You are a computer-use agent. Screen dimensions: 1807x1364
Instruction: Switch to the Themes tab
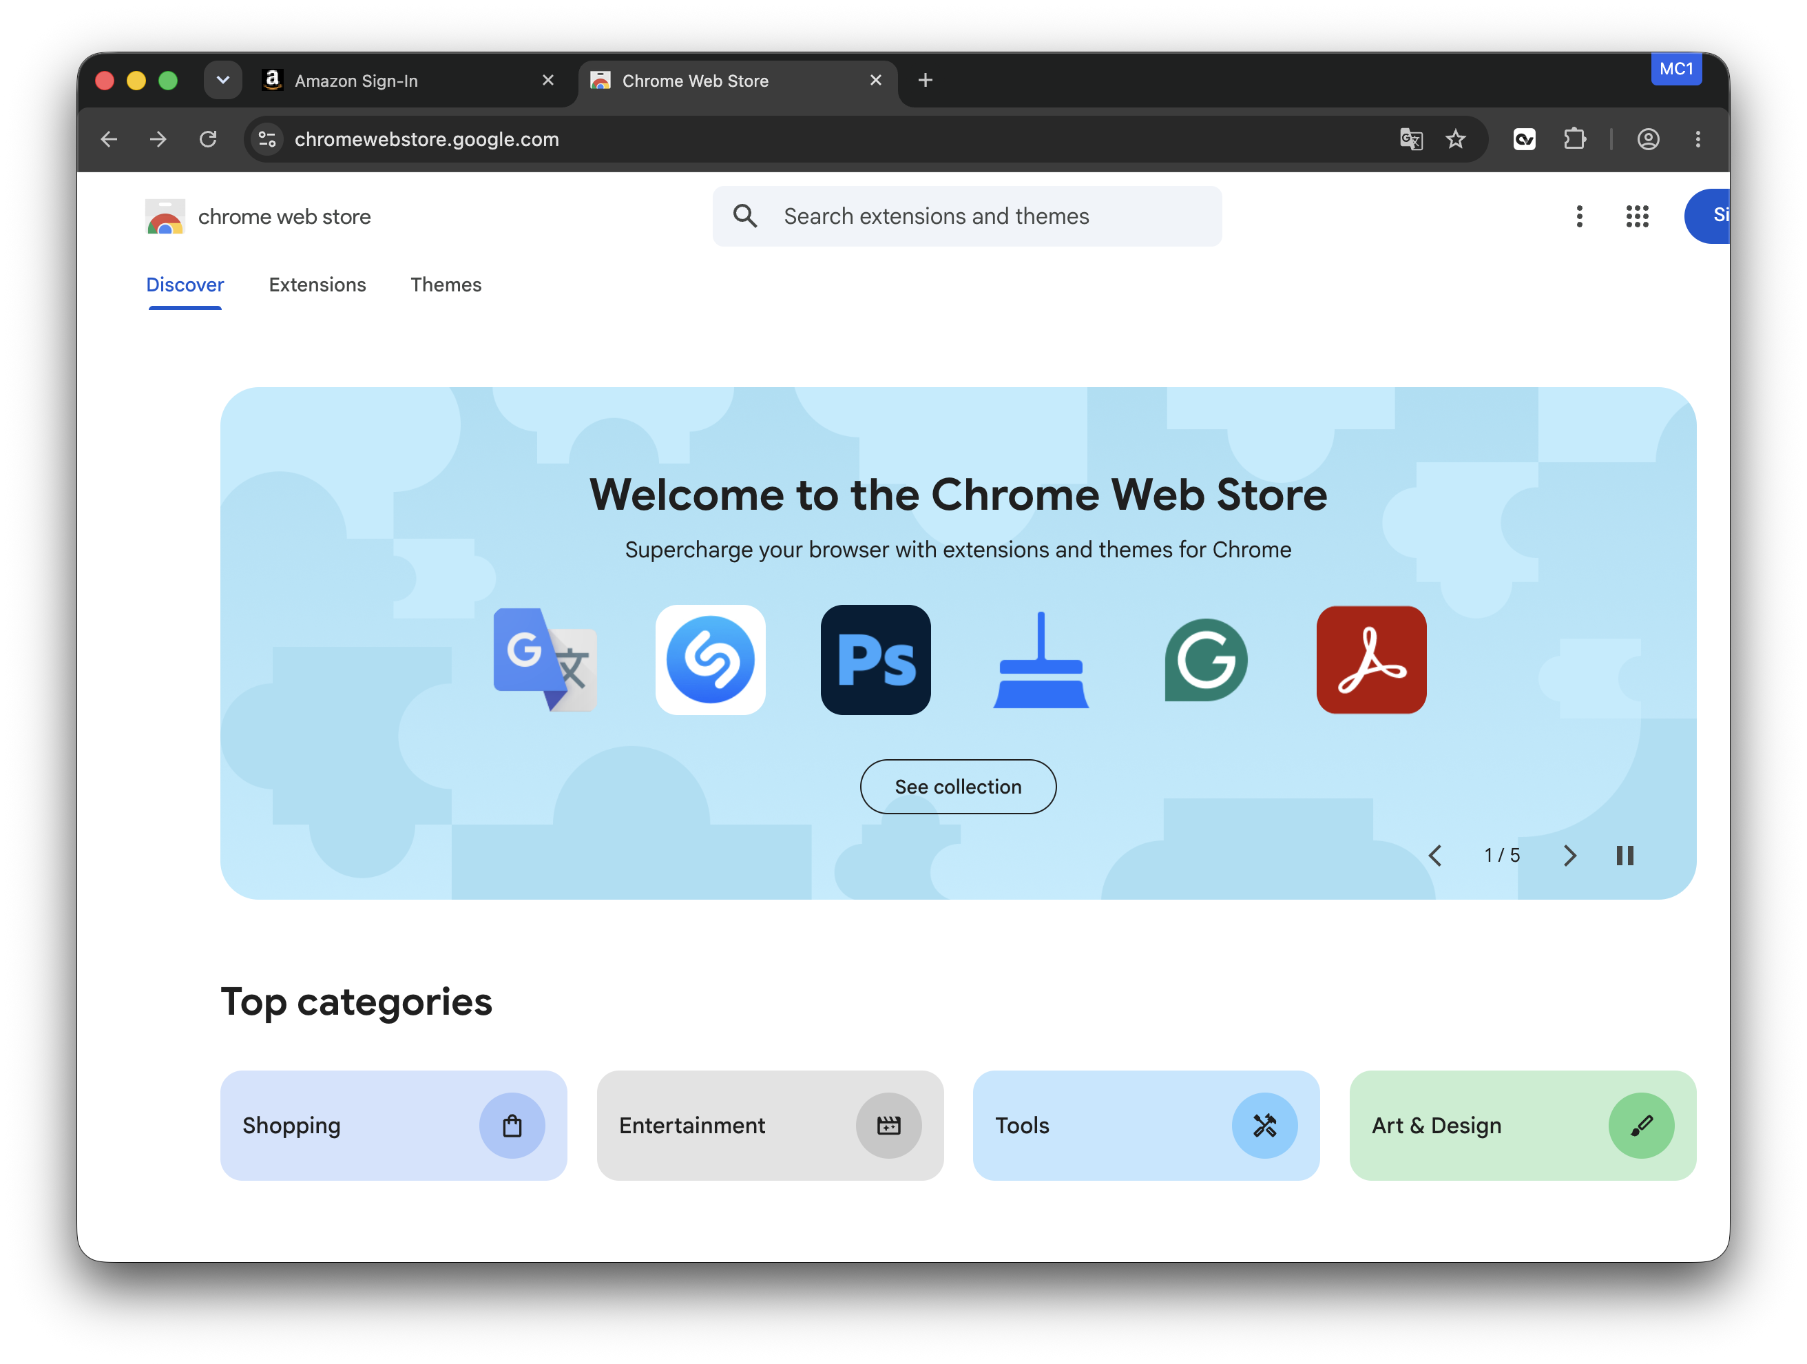coord(446,285)
